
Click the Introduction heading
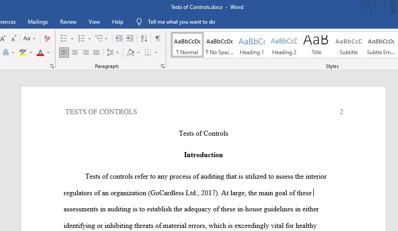(x=203, y=155)
